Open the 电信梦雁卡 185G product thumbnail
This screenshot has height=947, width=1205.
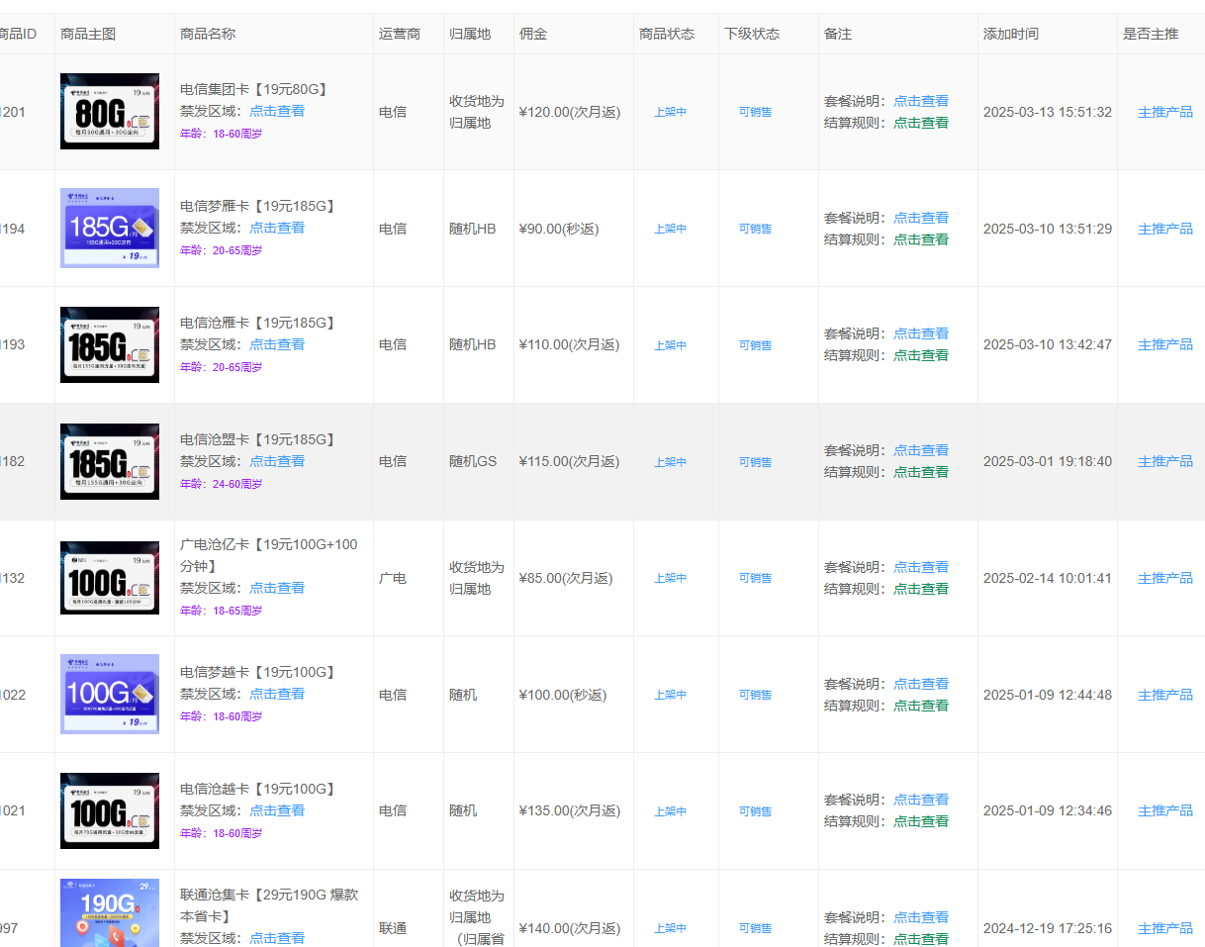[x=110, y=229]
